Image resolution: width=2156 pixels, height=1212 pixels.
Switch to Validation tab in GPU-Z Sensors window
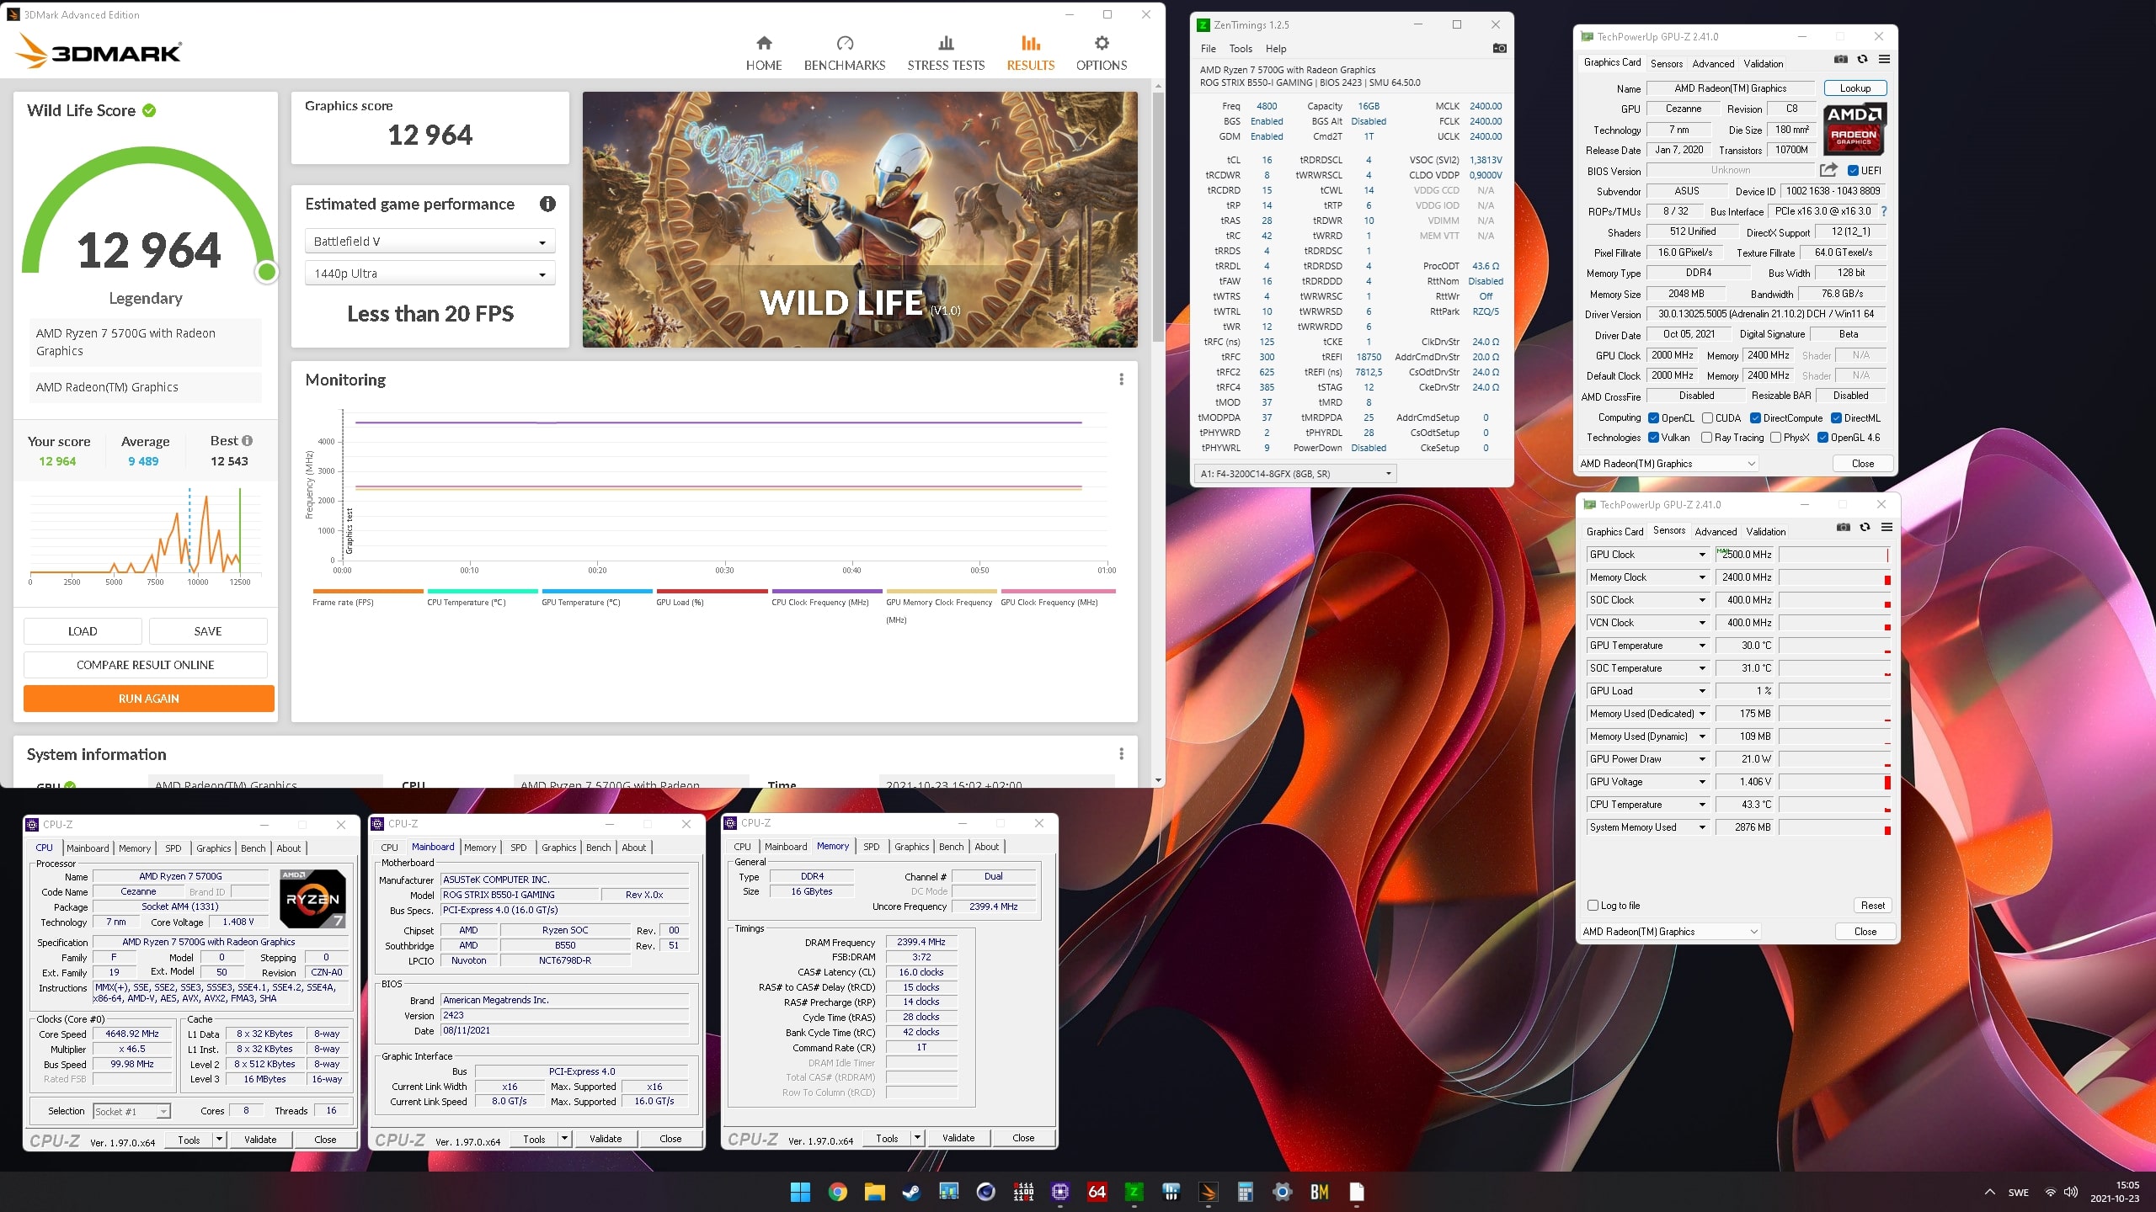1765,532
